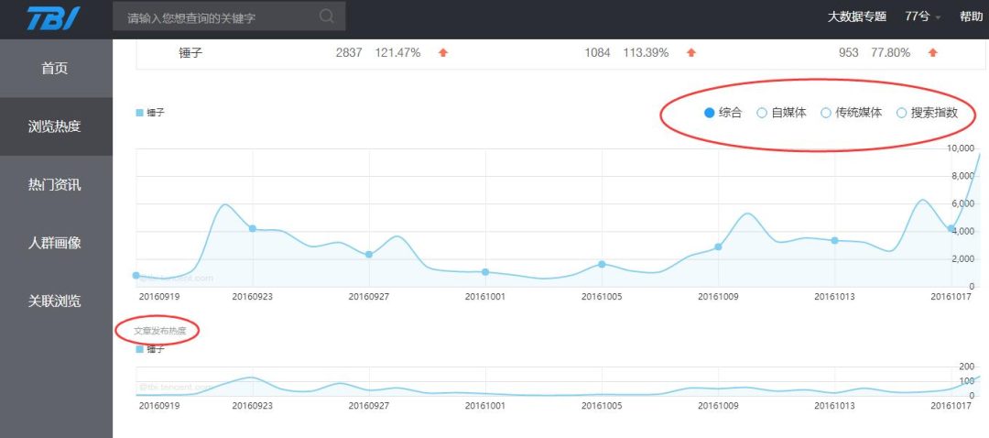
Task: Click the red up arrow beside 113.39%
Action: tap(691, 53)
